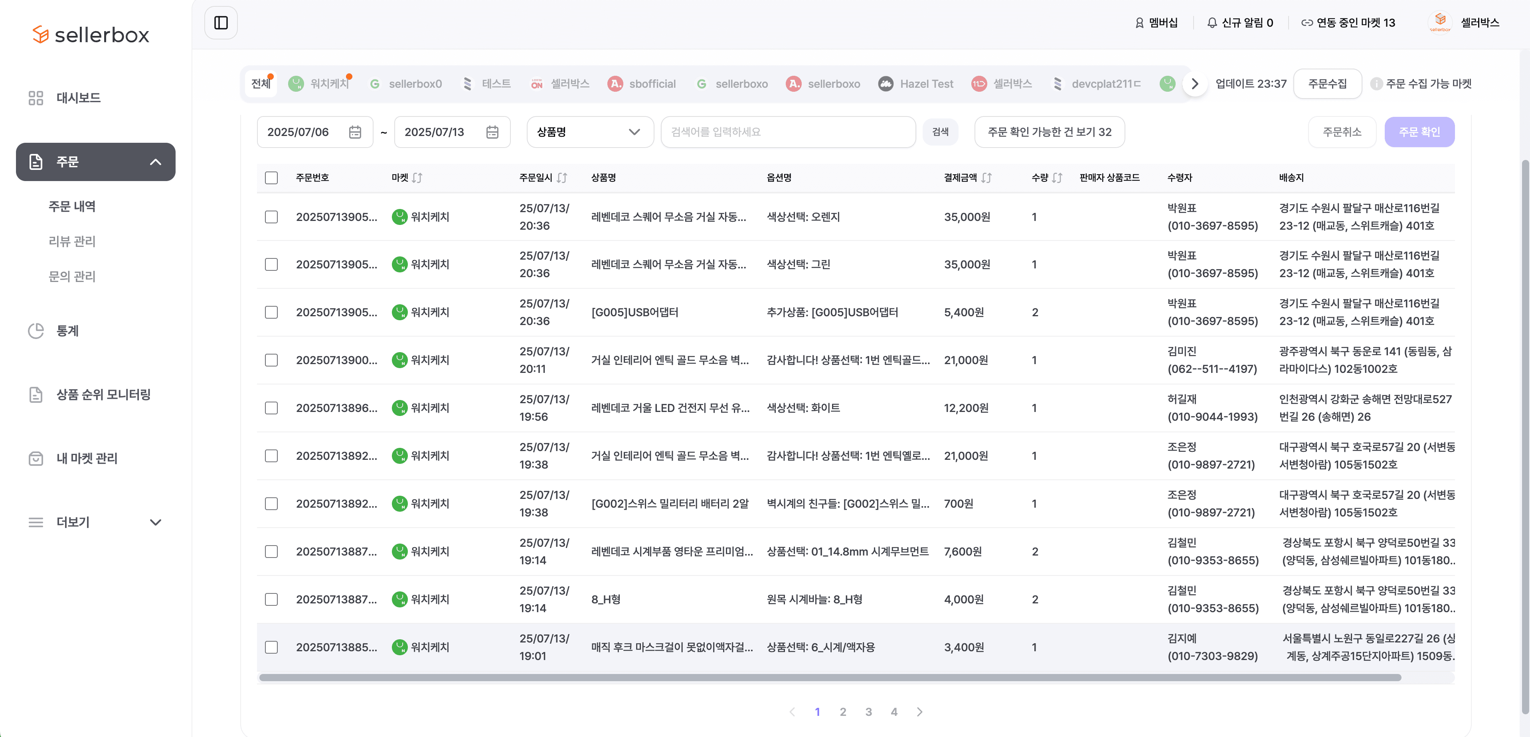Click the info icon beside 주문 수집 가능 마켓

[1376, 84]
